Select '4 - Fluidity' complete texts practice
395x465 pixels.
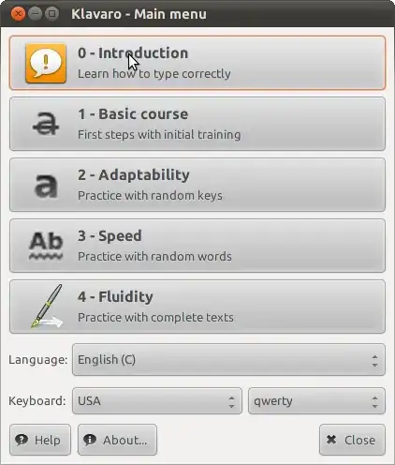197,307
